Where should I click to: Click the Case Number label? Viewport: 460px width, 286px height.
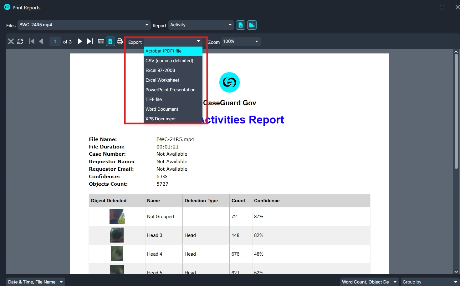(x=107, y=154)
